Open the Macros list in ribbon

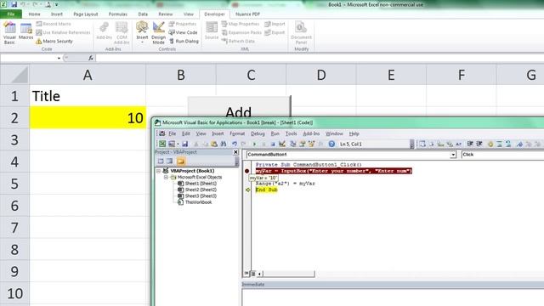(x=25, y=31)
